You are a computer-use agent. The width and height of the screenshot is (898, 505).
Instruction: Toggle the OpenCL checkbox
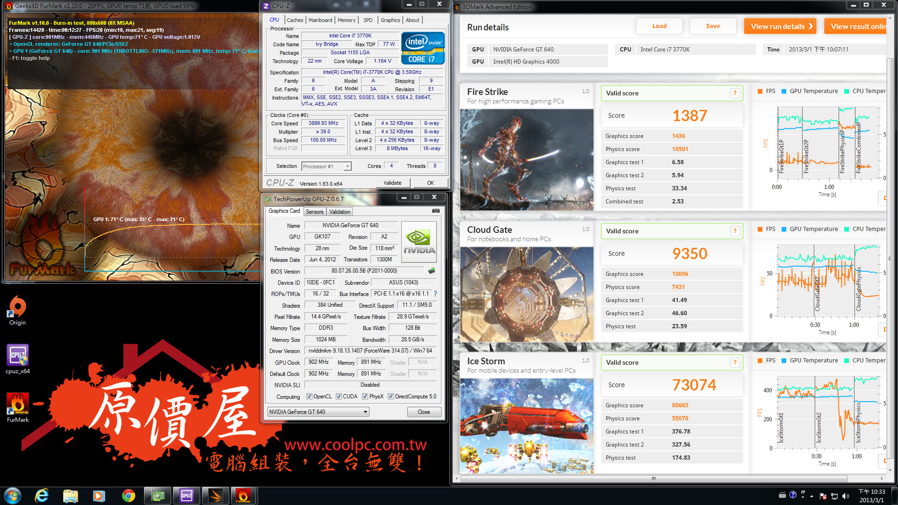coord(309,397)
